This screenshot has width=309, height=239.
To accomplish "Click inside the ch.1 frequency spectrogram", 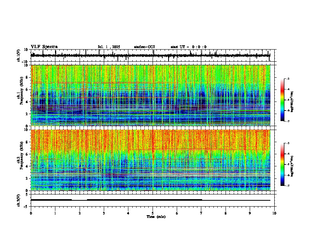I will coord(151,95).
